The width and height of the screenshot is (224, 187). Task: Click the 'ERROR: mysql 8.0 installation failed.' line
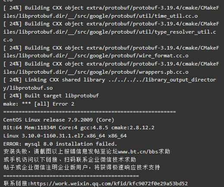tap(60, 144)
